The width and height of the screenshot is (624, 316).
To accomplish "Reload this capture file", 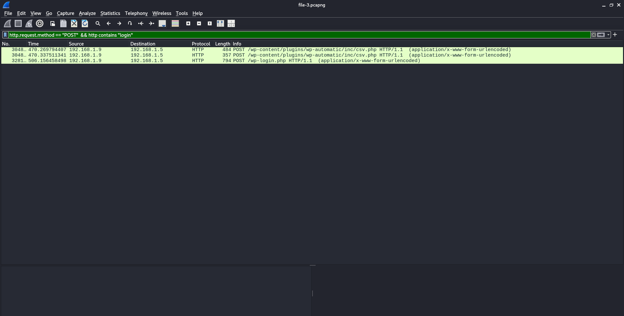I will coord(85,23).
